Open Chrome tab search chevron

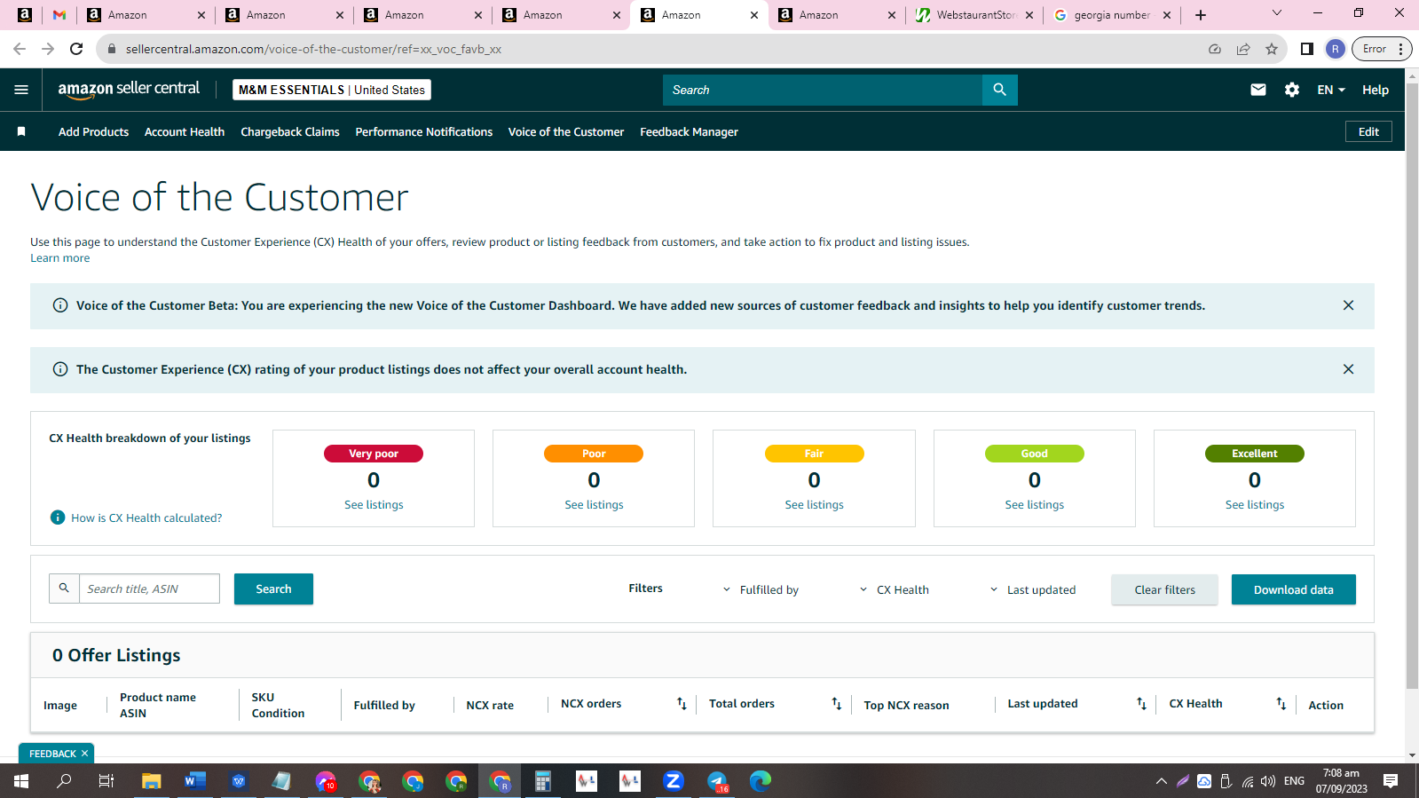point(1277,13)
